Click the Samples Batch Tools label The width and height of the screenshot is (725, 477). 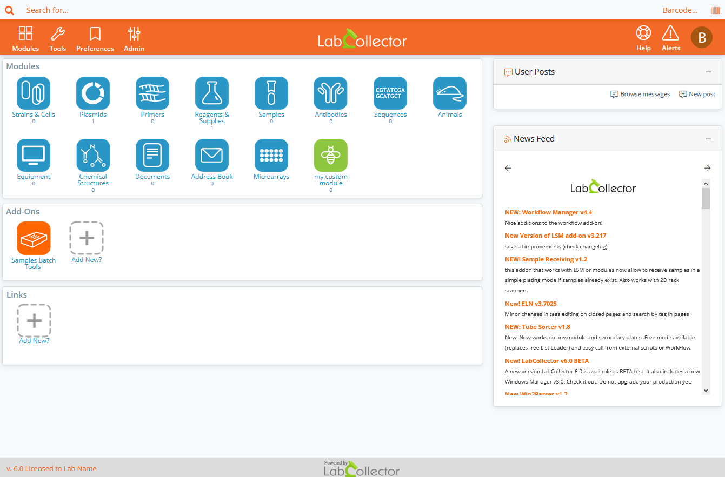click(x=34, y=264)
